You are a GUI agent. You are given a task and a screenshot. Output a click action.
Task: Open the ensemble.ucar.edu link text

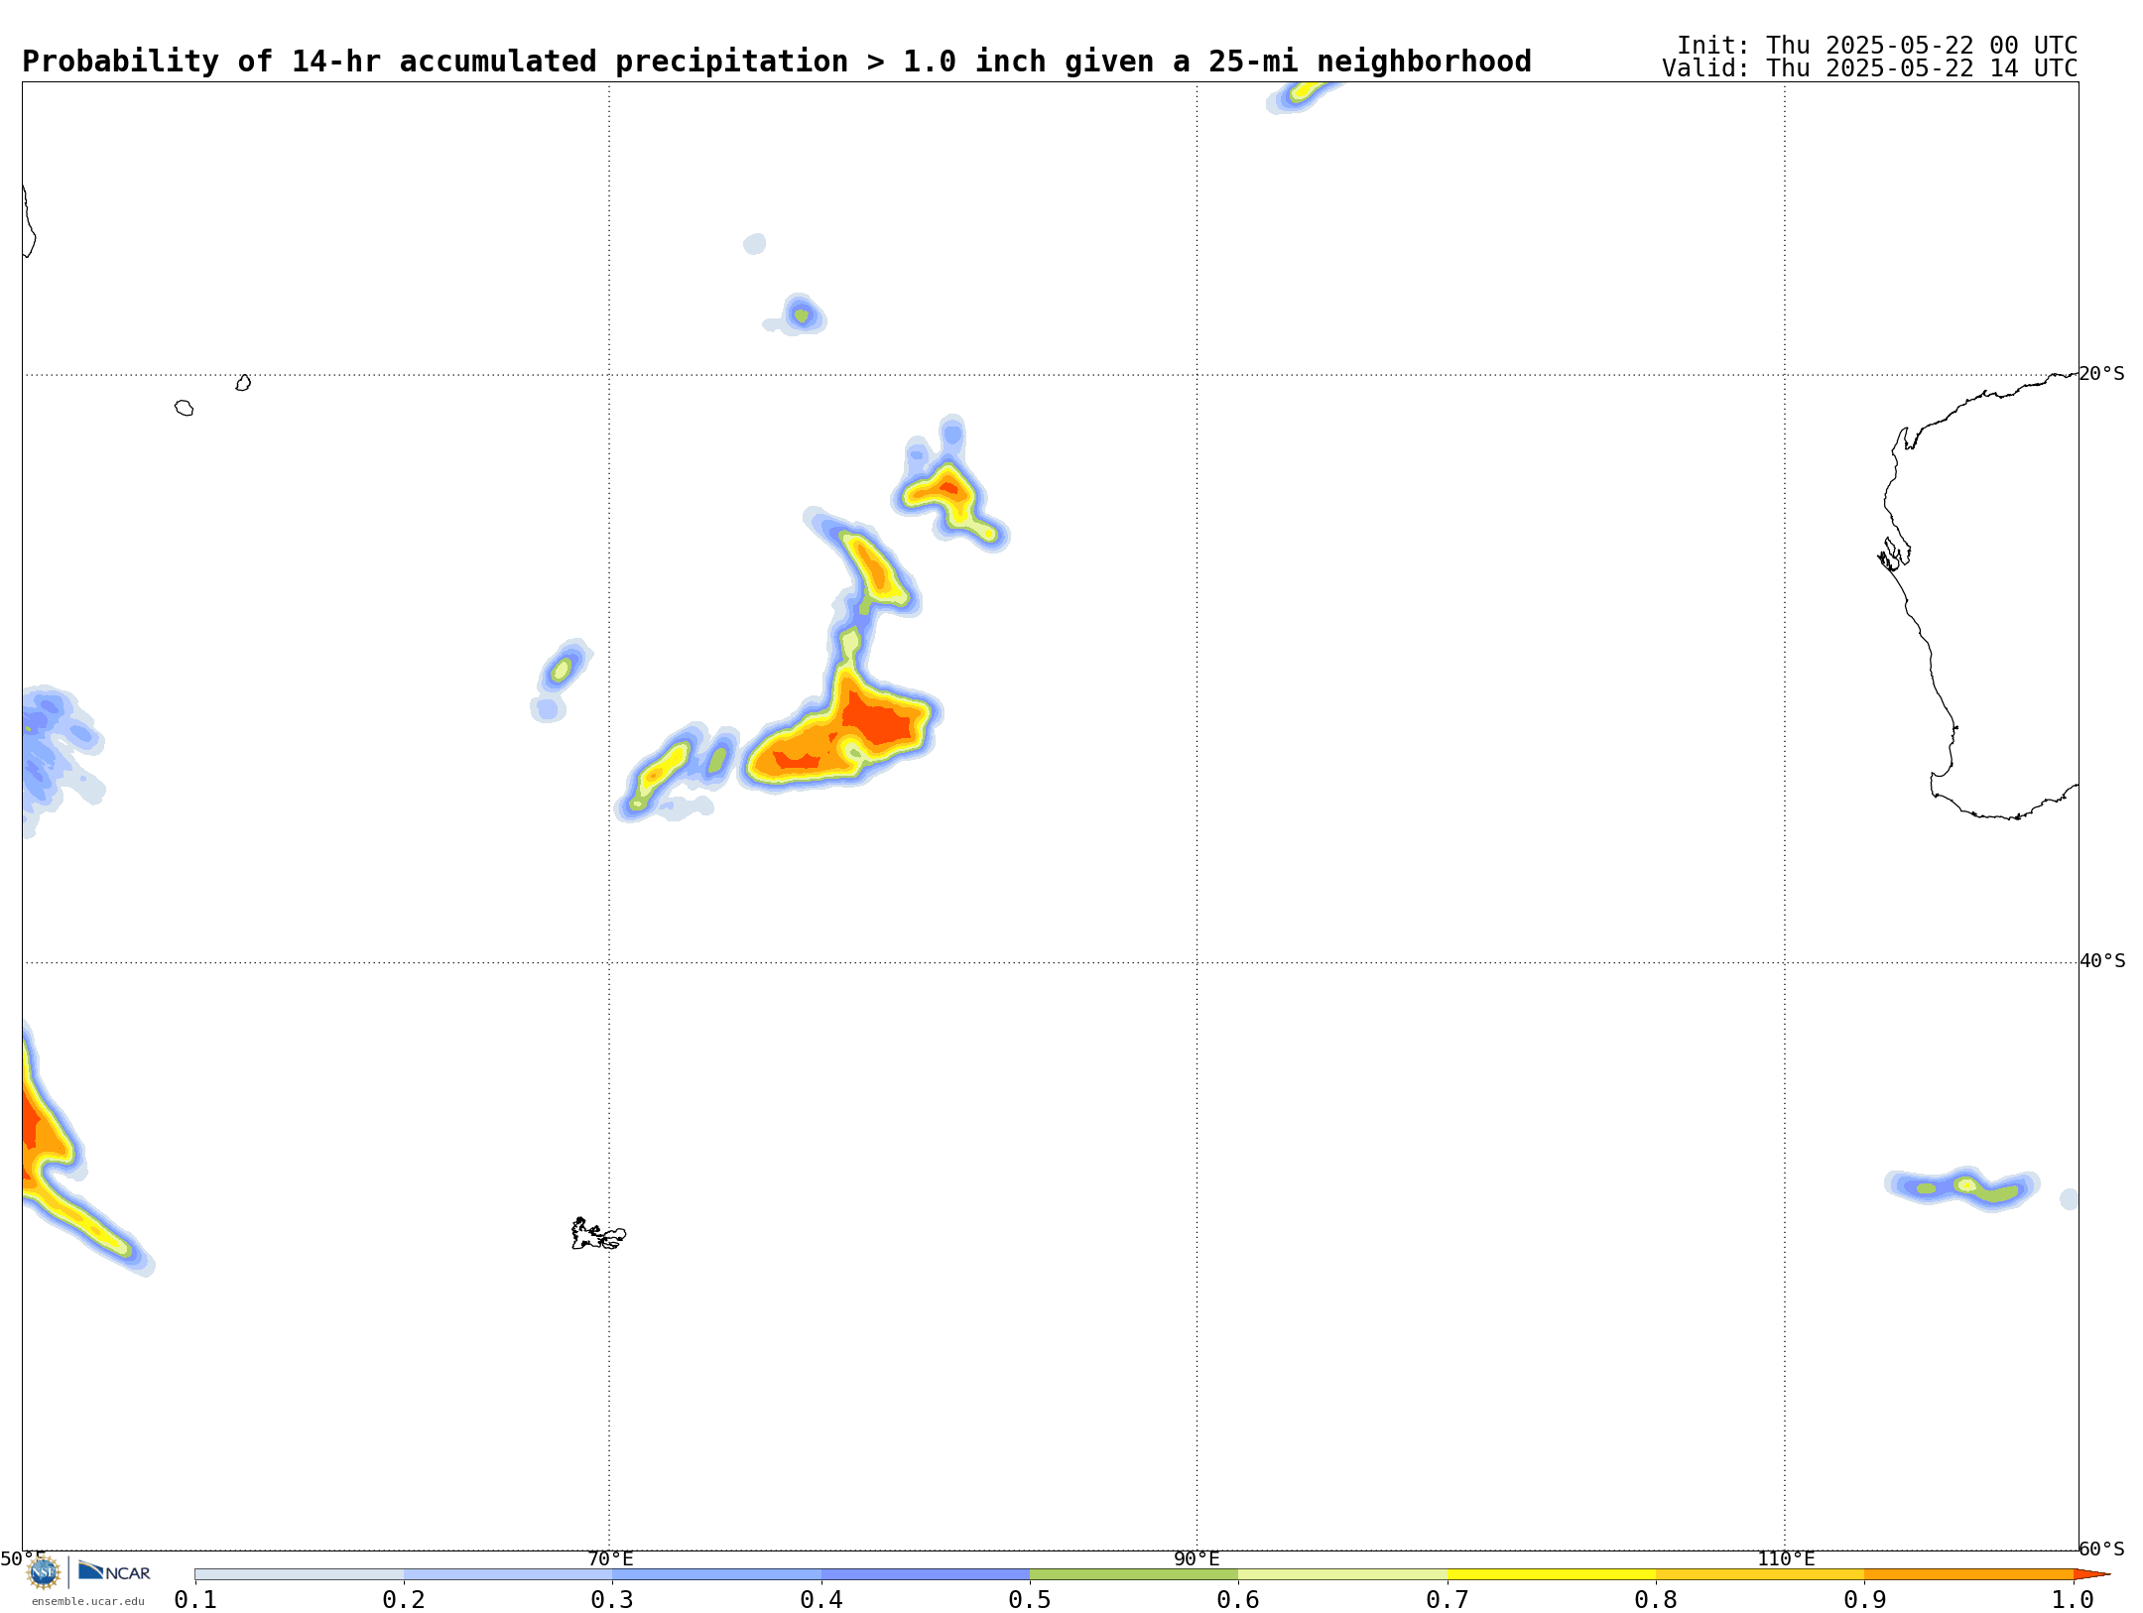pyautogui.click(x=87, y=1601)
